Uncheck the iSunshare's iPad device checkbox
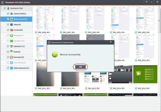Screen dimensions: 161x112 coord(5,8)
